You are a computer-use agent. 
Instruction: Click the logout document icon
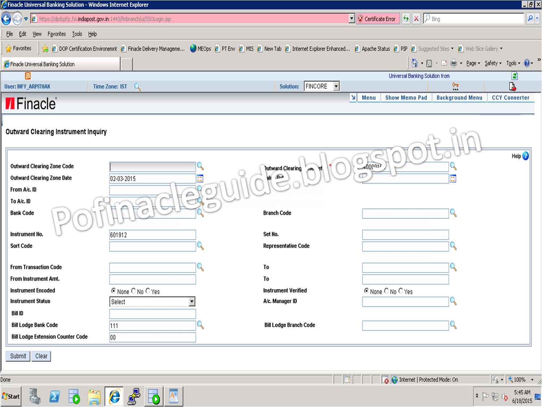click(x=512, y=86)
